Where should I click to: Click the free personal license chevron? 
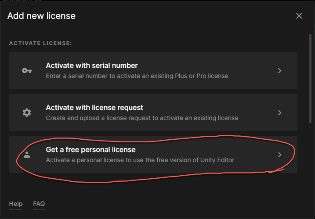pos(280,155)
